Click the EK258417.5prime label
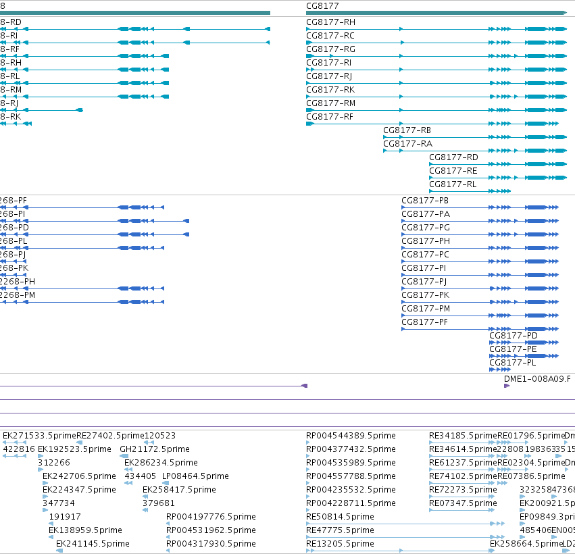The height and width of the screenshot is (554, 575). pos(179,490)
